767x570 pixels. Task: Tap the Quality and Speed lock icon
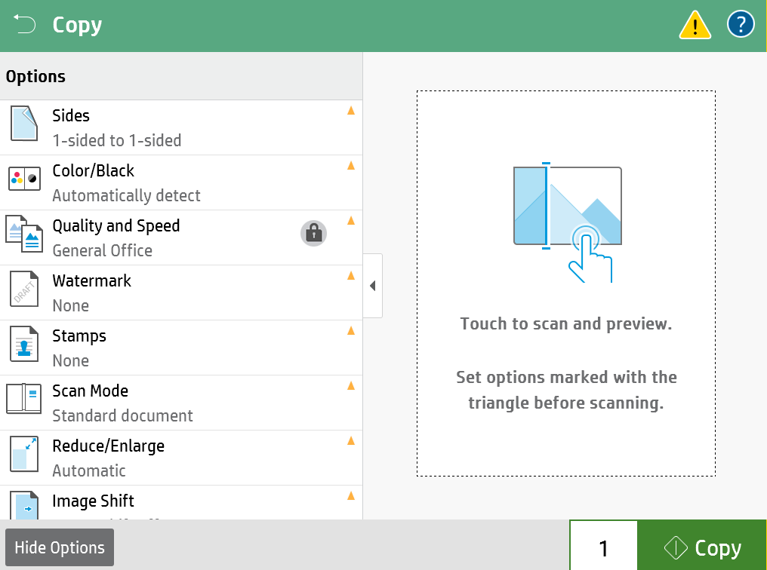point(313,234)
